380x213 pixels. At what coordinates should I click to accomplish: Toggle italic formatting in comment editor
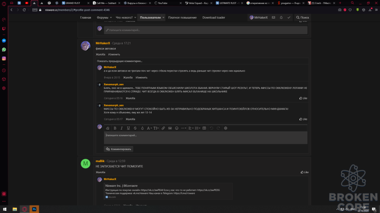121,128
